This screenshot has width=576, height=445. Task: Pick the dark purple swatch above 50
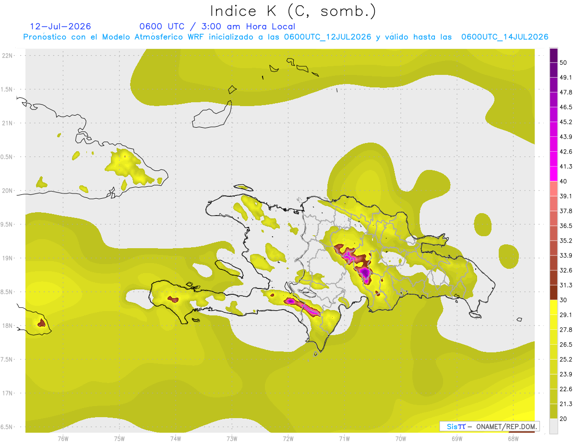tap(553, 55)
